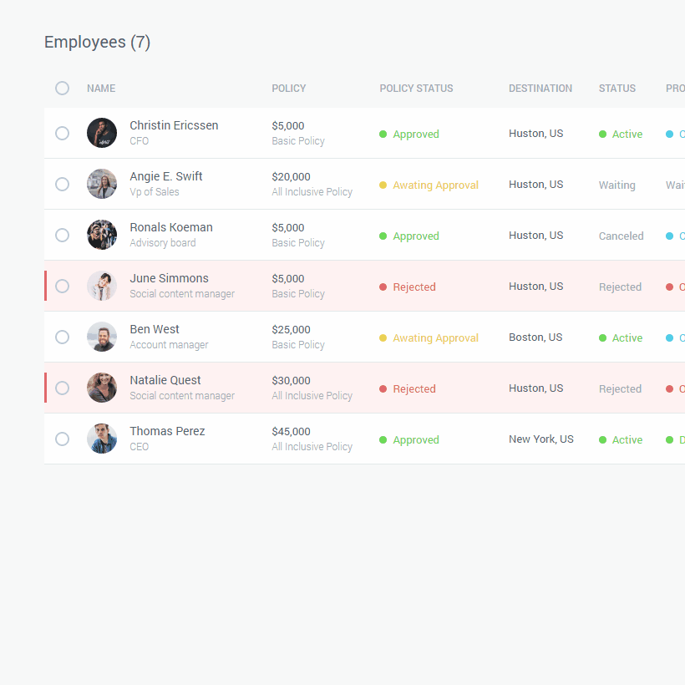685x685 pixels.
Task: Click the Destination column header
Action: point(540,89)
